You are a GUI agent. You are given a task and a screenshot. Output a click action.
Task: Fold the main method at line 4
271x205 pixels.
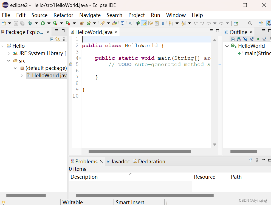tap(80, 58)
